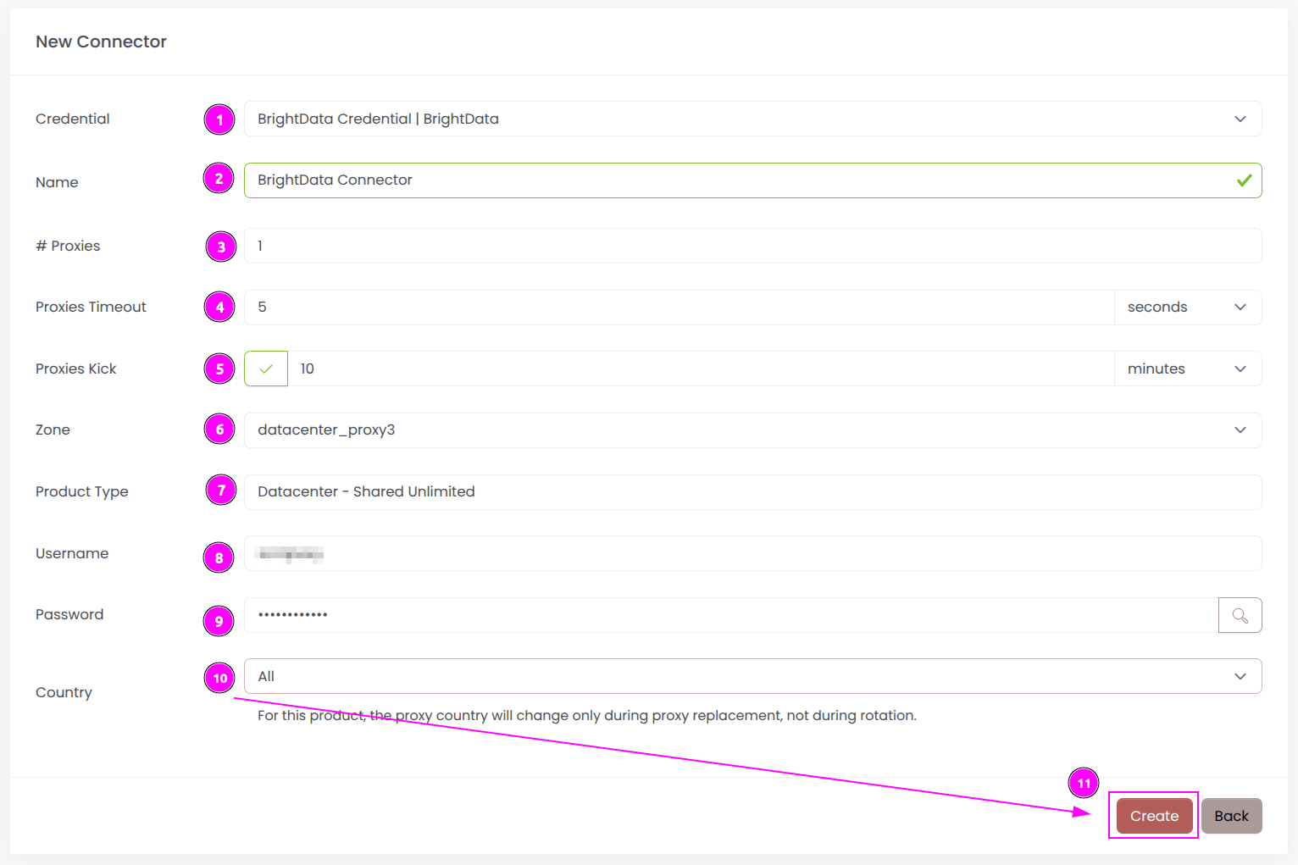Image resolution: width=1298 pixels, height=865 pixels.
Task: Click the '# Proxies' label
Action: (x=68, y=246)
